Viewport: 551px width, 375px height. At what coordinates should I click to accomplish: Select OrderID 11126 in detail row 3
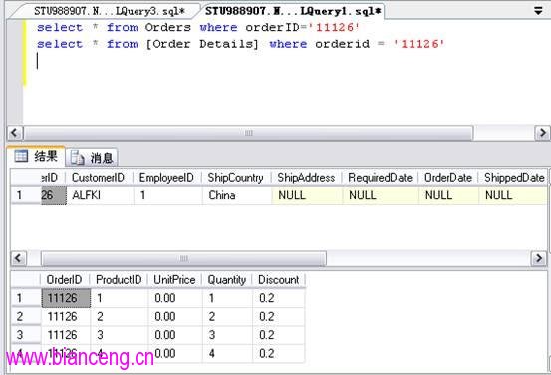point(66,335)
